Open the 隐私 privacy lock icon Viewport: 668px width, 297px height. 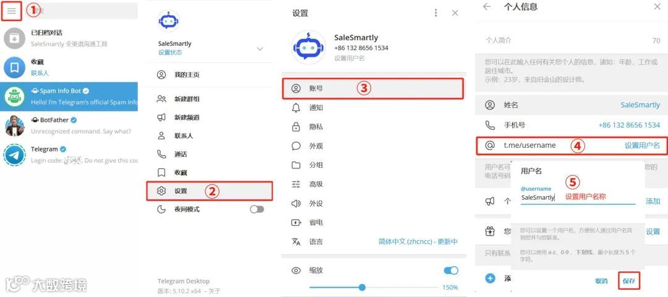pos(296,127)
